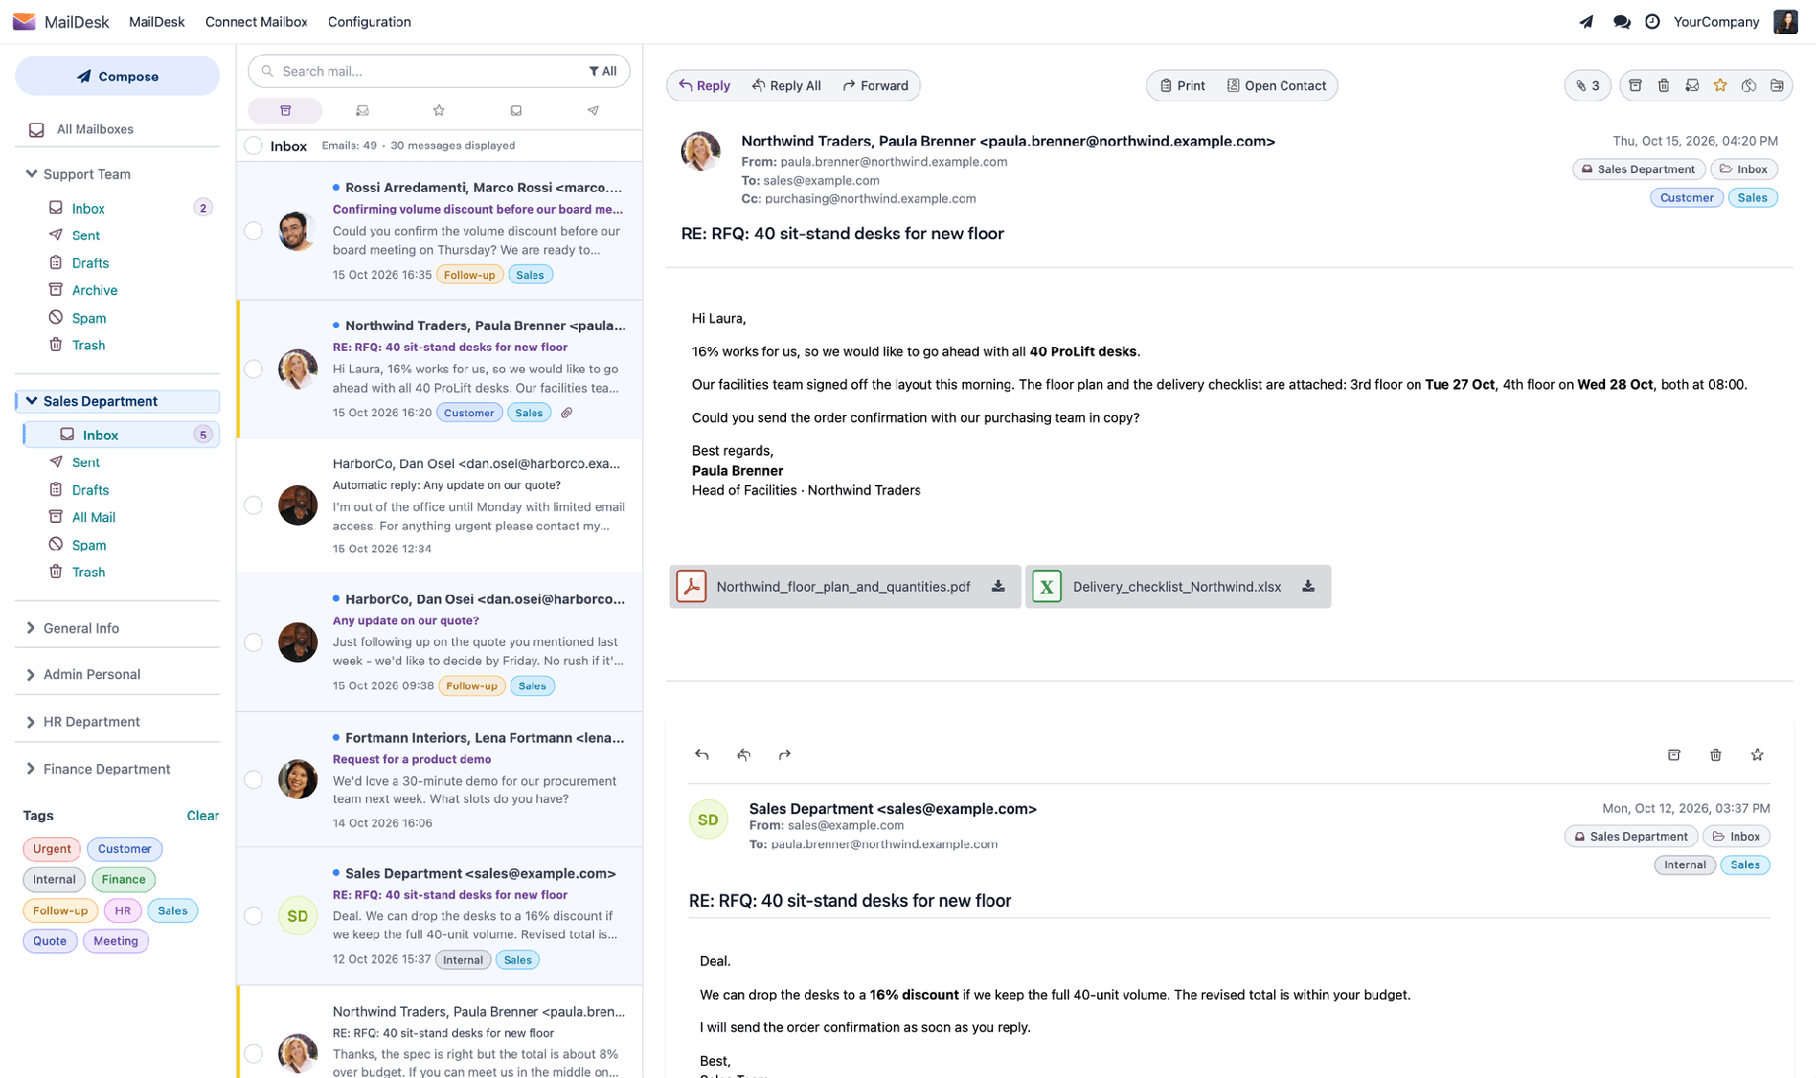Mark open email as unread envelope icon

tap(1692, 85)
